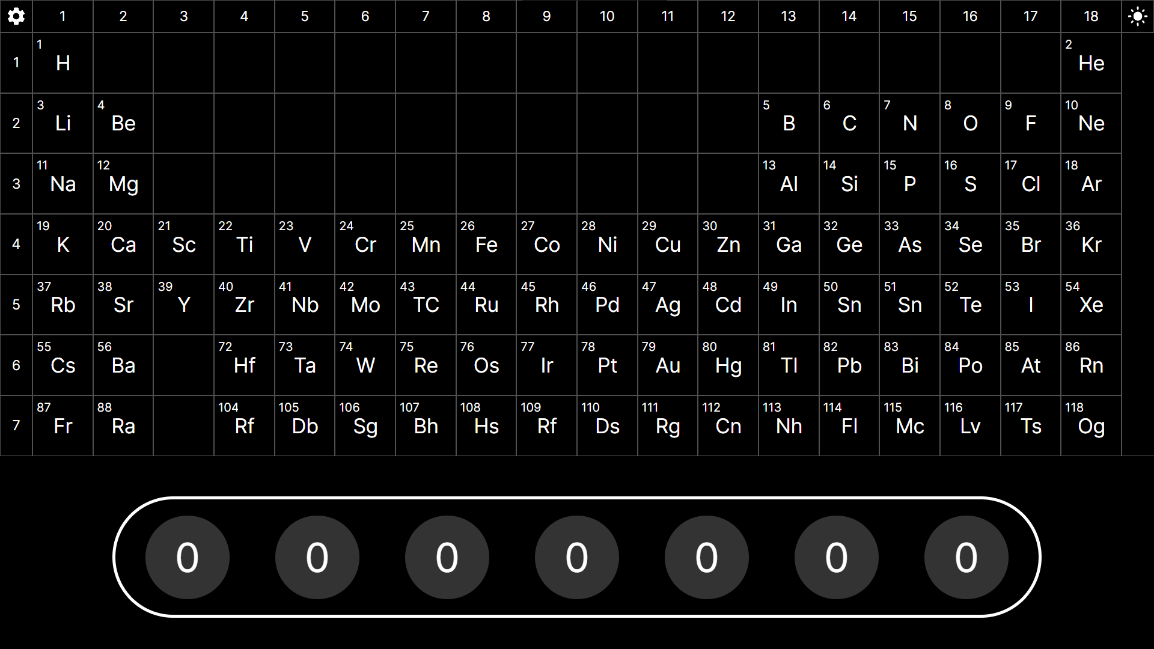The height and width of the screenshot is (649, 1154).
Task: Select Uranium-row element Rutherfordium (Rf)
Action: click(x=244, y=425)
